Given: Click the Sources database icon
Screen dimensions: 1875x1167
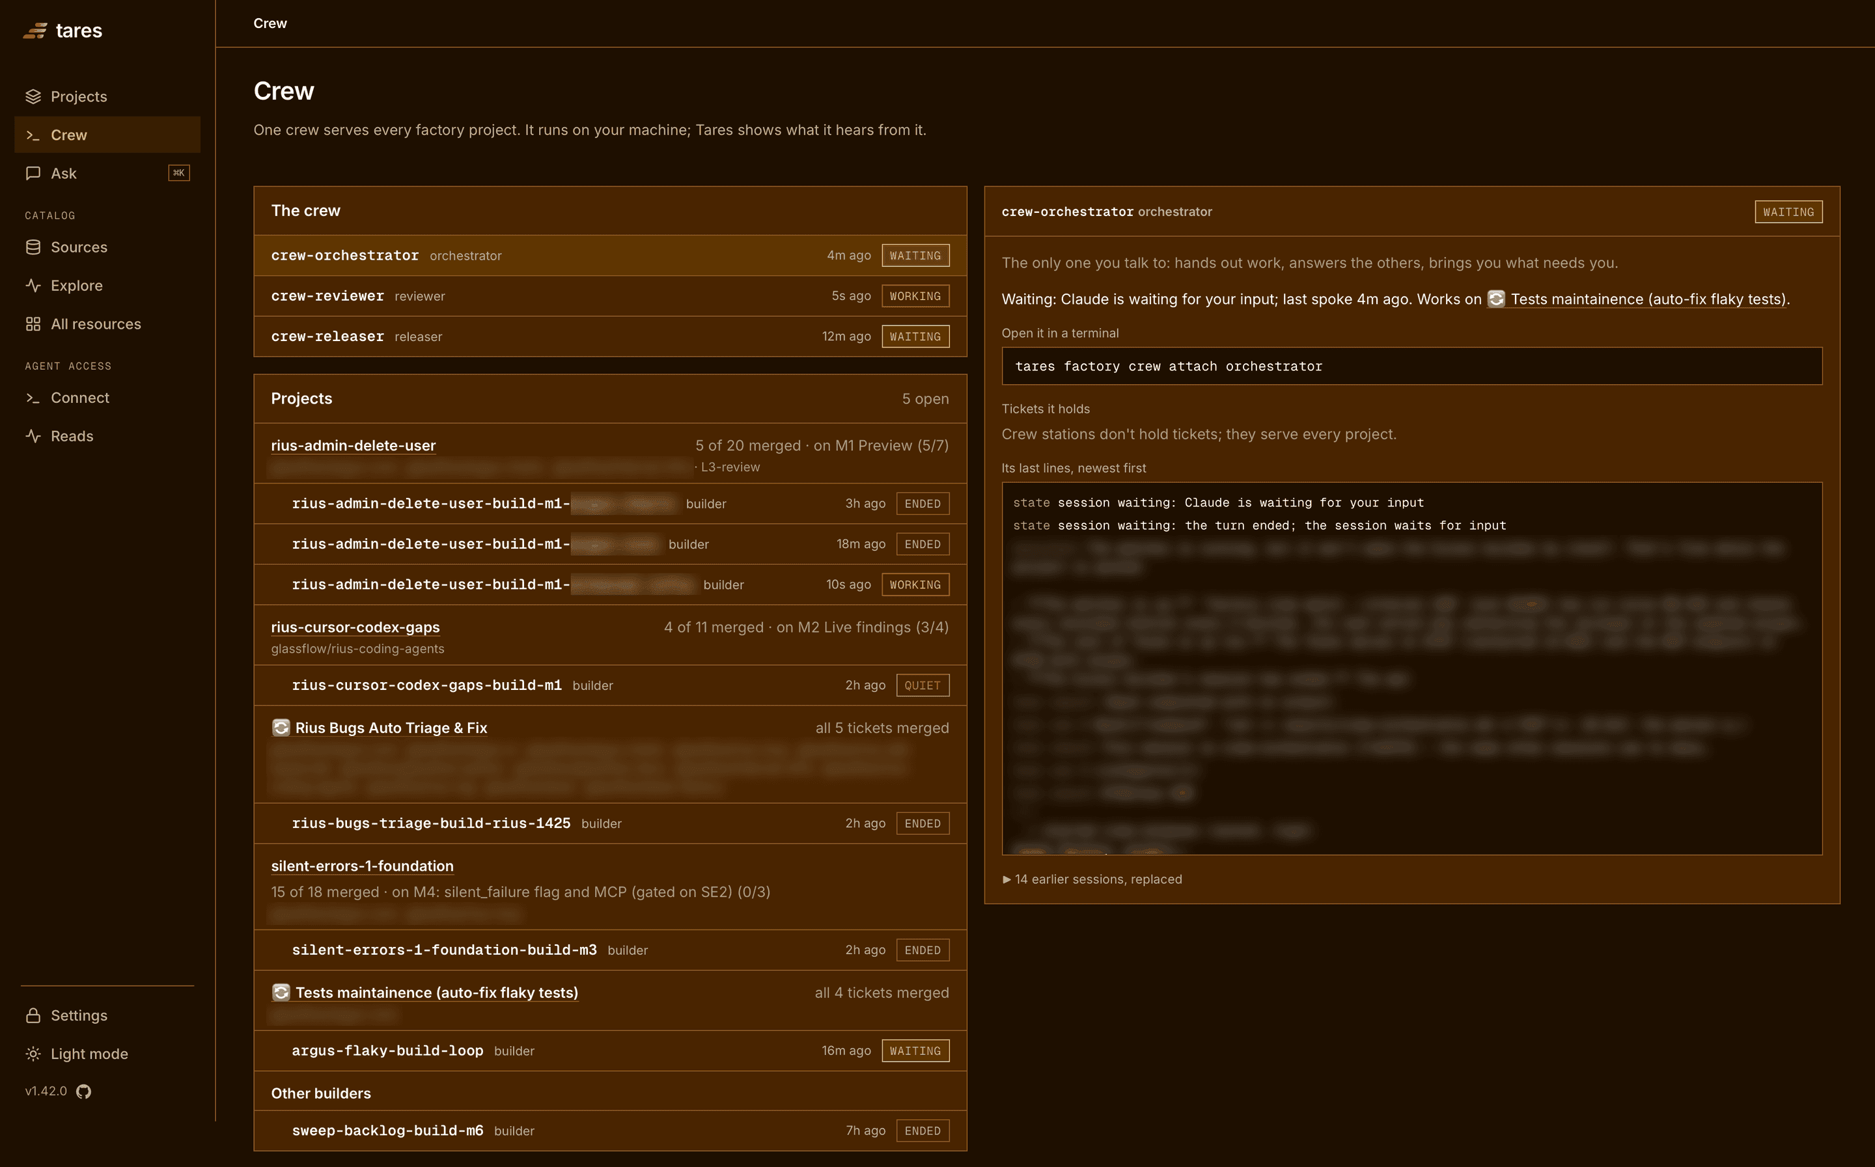Looking at the screenshot, I should pyautogui.click(x=33, y=247).
